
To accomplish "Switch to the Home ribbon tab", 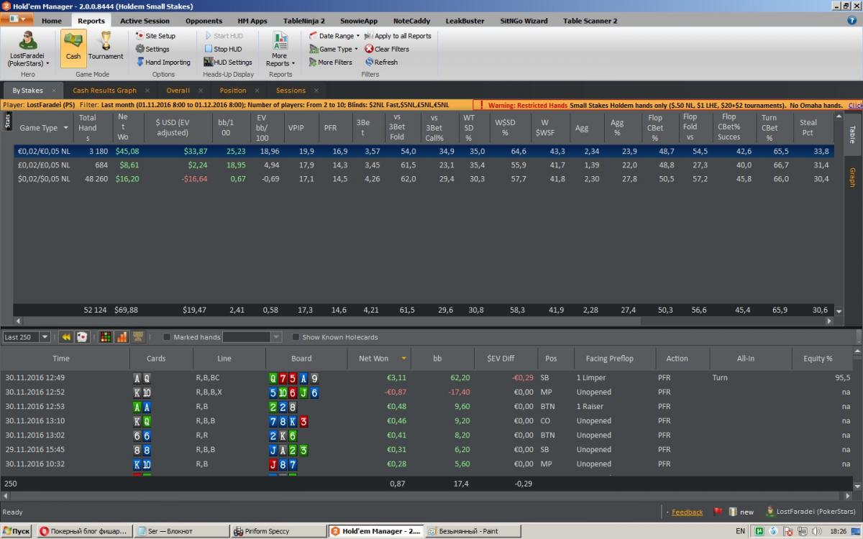I will pos(52,21).
